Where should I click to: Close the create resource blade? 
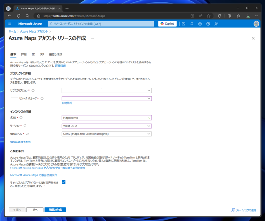click(253, 38)
